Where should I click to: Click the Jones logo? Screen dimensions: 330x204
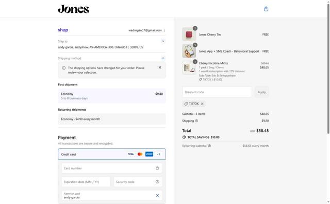(74, 9)
